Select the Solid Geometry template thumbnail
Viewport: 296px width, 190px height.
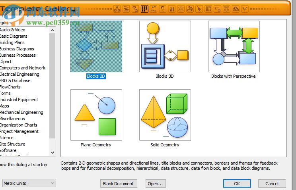165,115
